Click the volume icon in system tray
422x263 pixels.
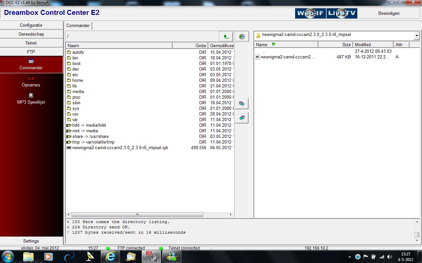[x=390, y=257]
